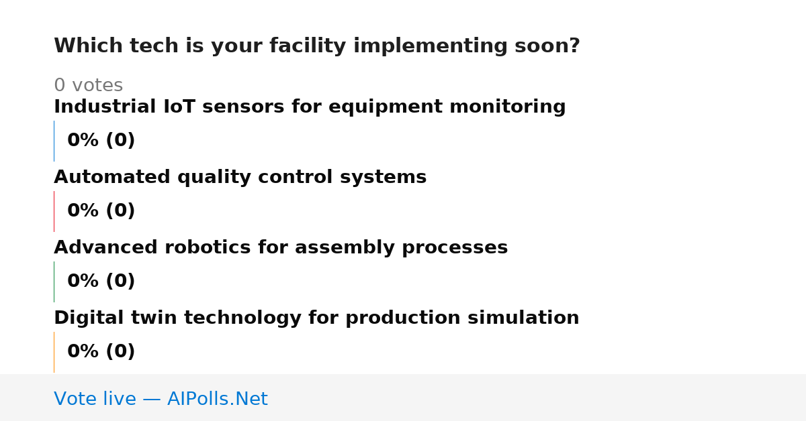This screenshot has height=421, width=806.
Task: Click the poll title about facility tech
Action: [316, 46]
